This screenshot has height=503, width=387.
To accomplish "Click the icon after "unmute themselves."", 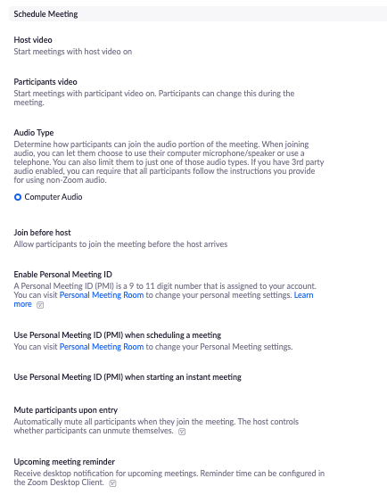I will coord(182,432).
